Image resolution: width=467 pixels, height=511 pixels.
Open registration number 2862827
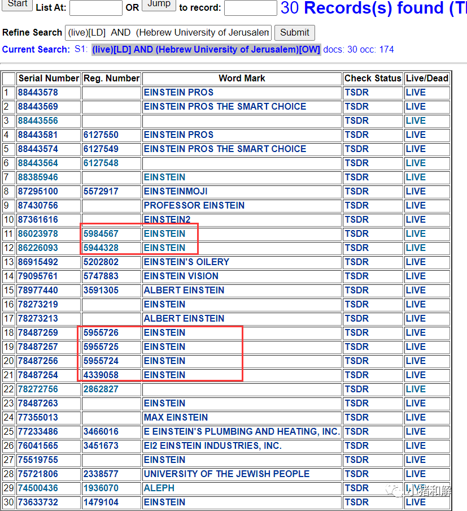(101, 389)
